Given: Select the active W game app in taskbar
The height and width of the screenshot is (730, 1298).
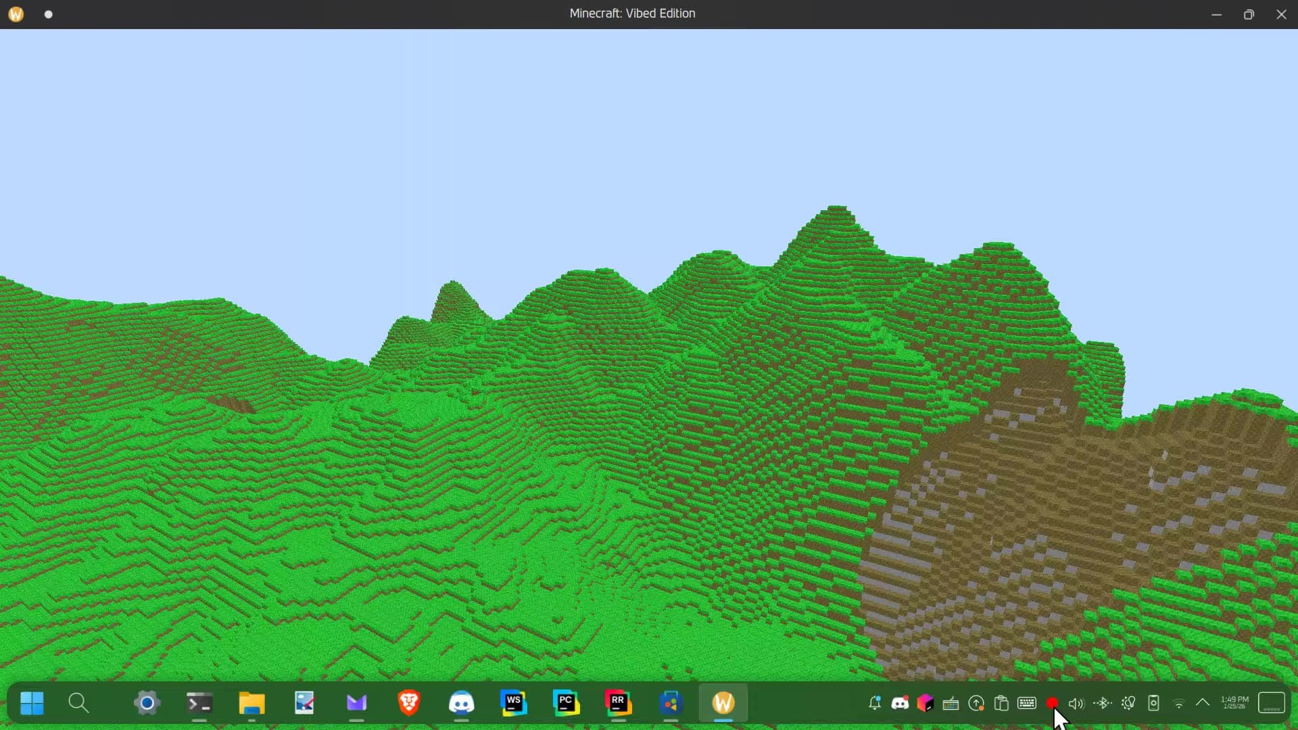Looking at the screenshot, I should coord(723,703).
